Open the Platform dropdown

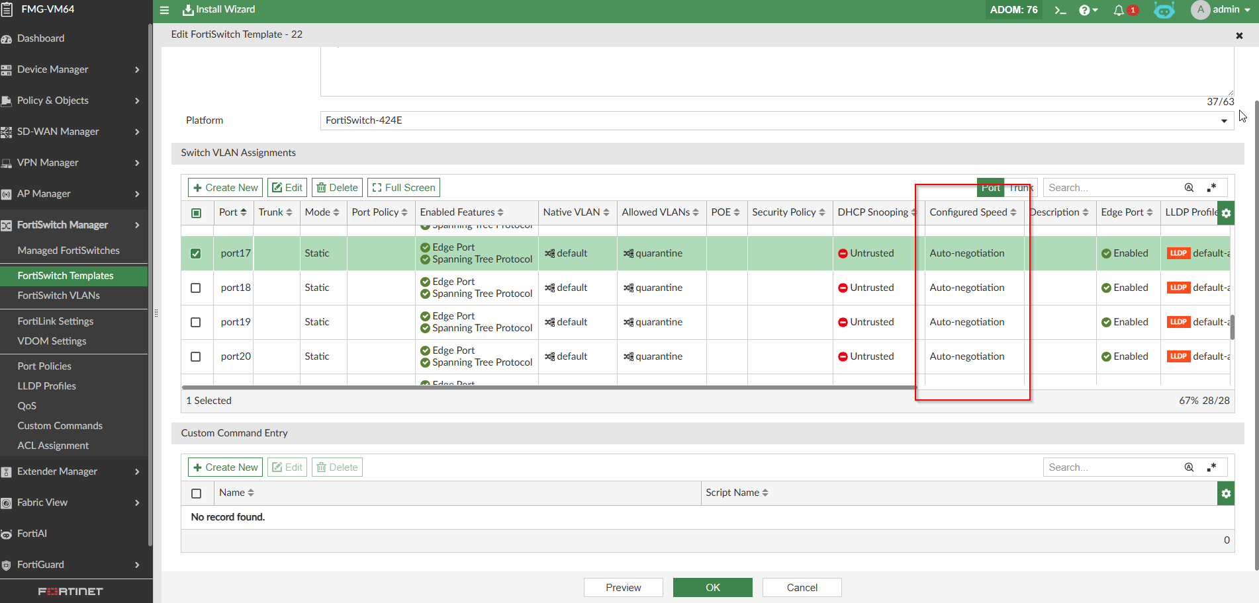click(1223, 120)
